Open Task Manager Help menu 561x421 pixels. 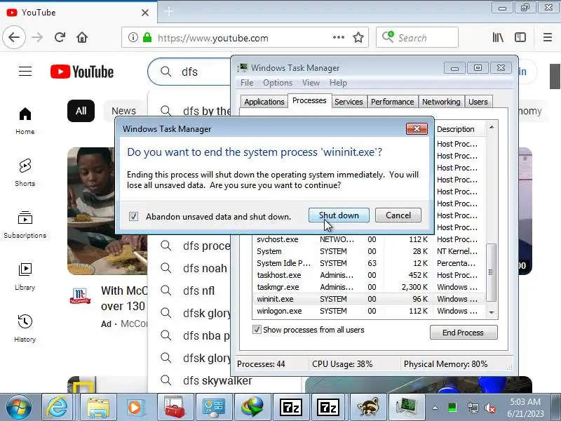click(x=338, y=83)
